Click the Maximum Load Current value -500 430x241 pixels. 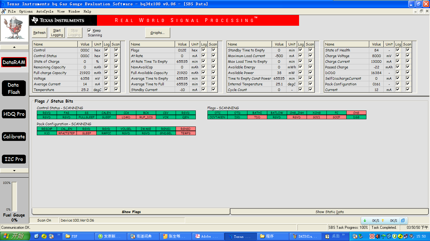tap(279, 56)
